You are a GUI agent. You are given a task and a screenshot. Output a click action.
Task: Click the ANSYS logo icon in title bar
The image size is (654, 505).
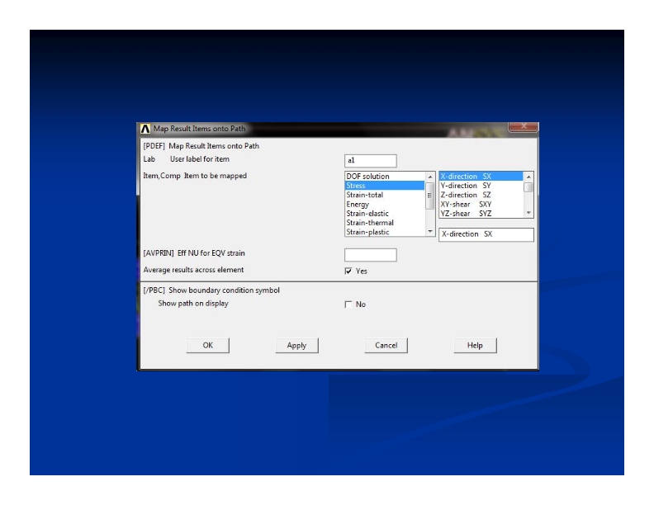pos(145,129)
